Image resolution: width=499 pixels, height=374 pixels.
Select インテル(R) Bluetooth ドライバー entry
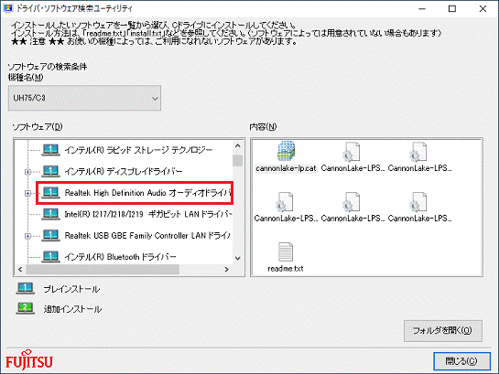tap(120, 257)
